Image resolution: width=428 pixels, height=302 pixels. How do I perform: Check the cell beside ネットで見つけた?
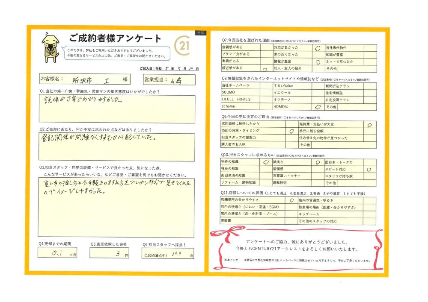[370, 62]
